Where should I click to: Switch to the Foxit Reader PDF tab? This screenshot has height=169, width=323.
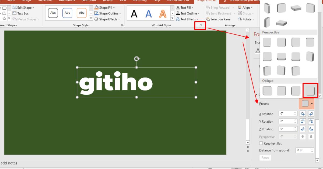[178, 1]
